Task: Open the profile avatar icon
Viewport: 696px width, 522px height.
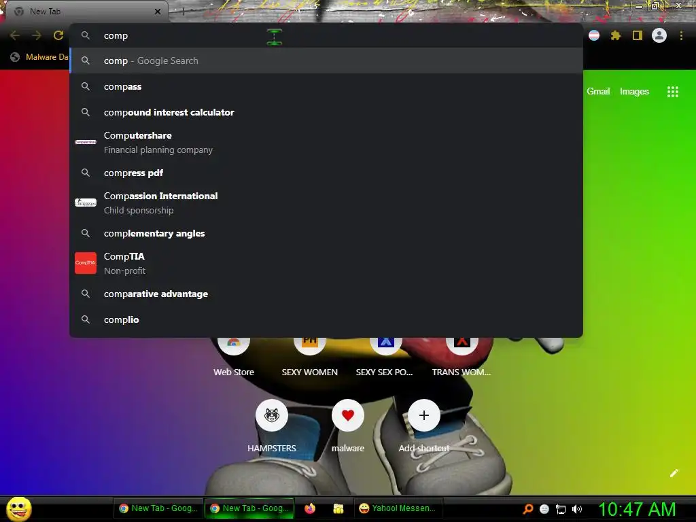Action: tap(659, 35)
